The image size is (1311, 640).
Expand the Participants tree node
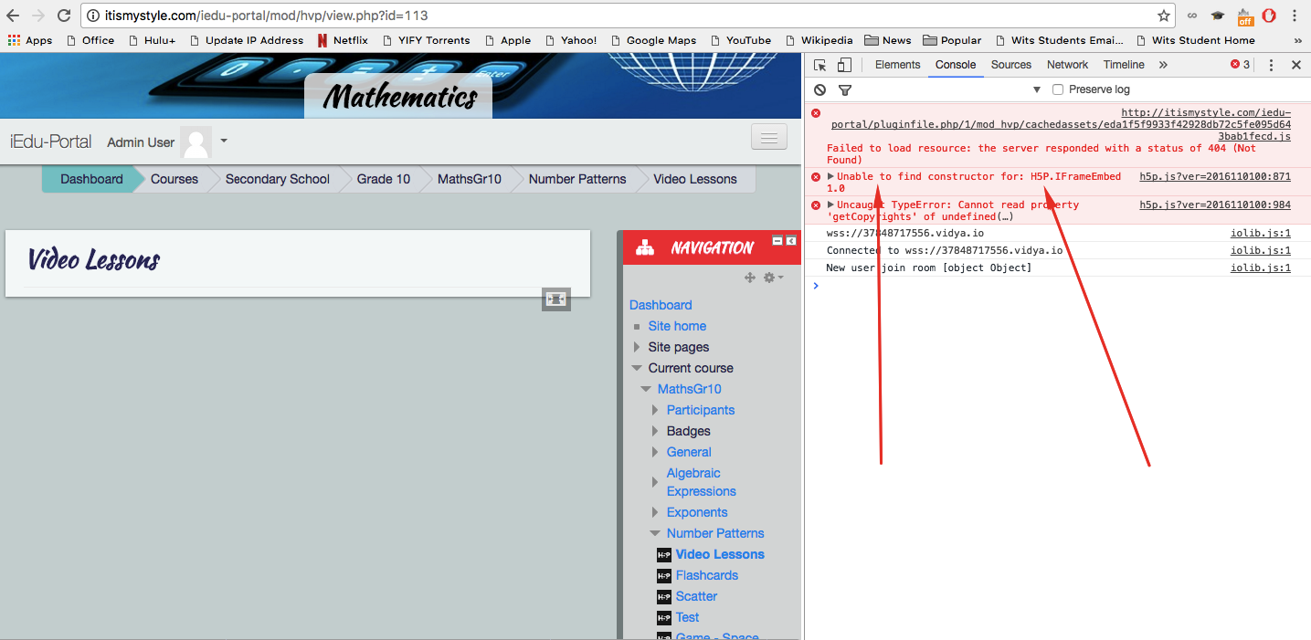655,410
